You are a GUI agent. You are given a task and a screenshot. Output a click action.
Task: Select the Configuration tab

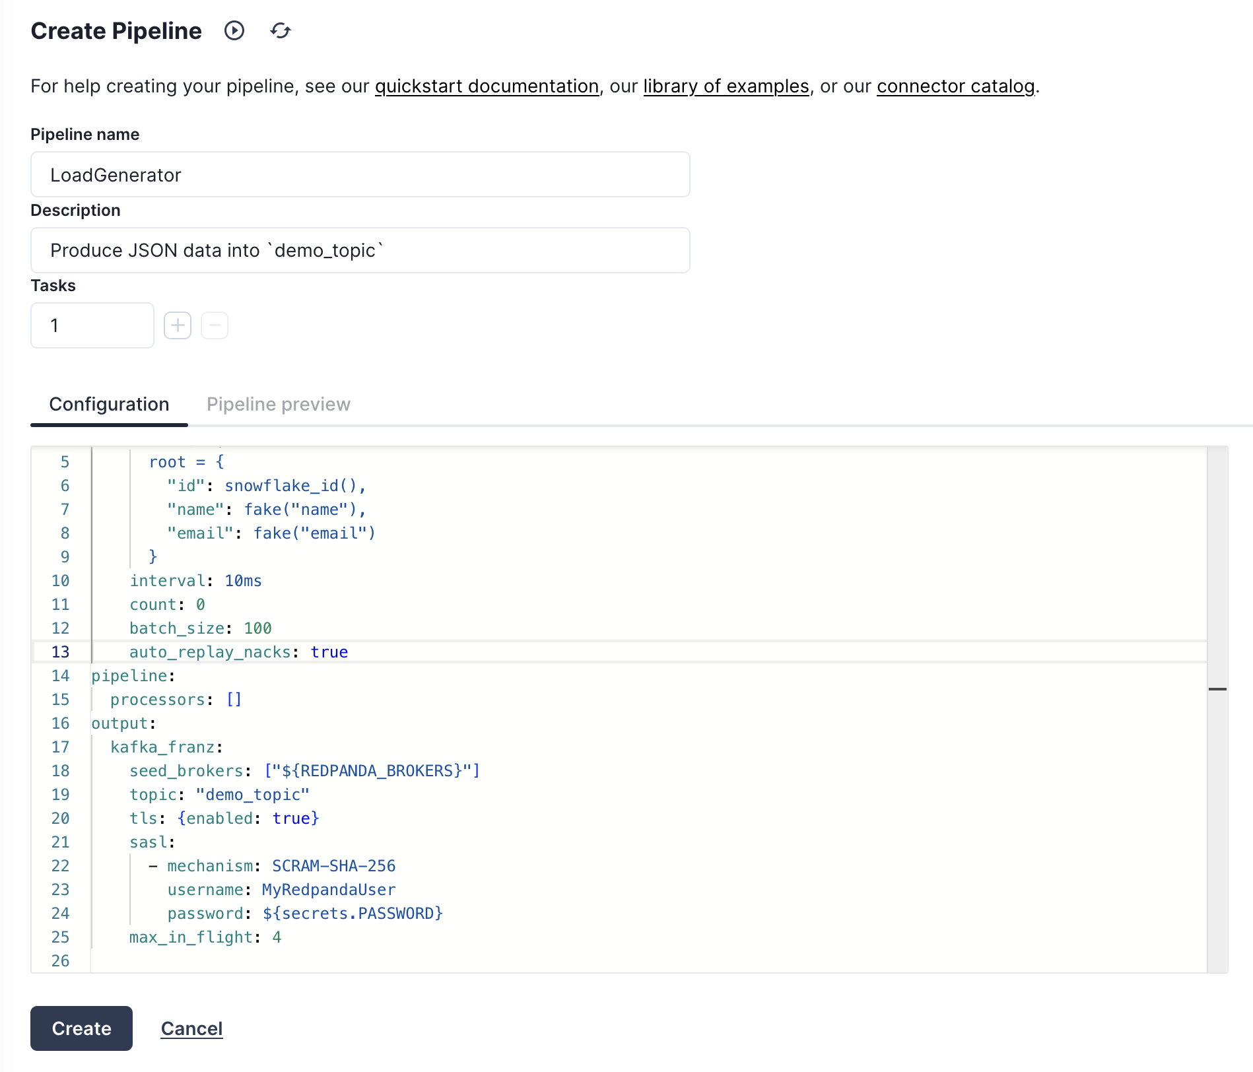[x=109, y=404]
